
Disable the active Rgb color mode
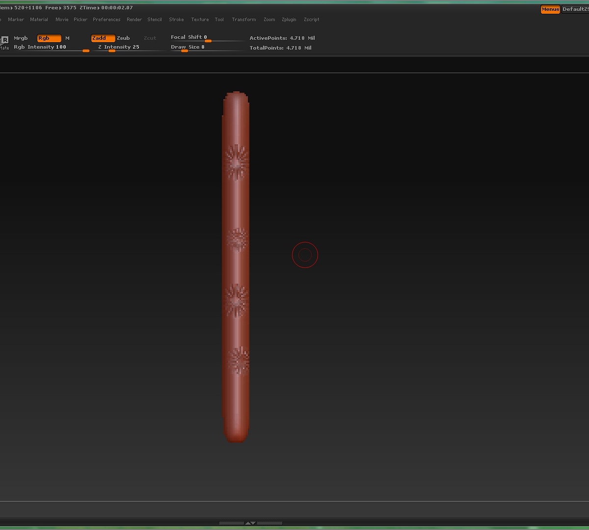49,38
